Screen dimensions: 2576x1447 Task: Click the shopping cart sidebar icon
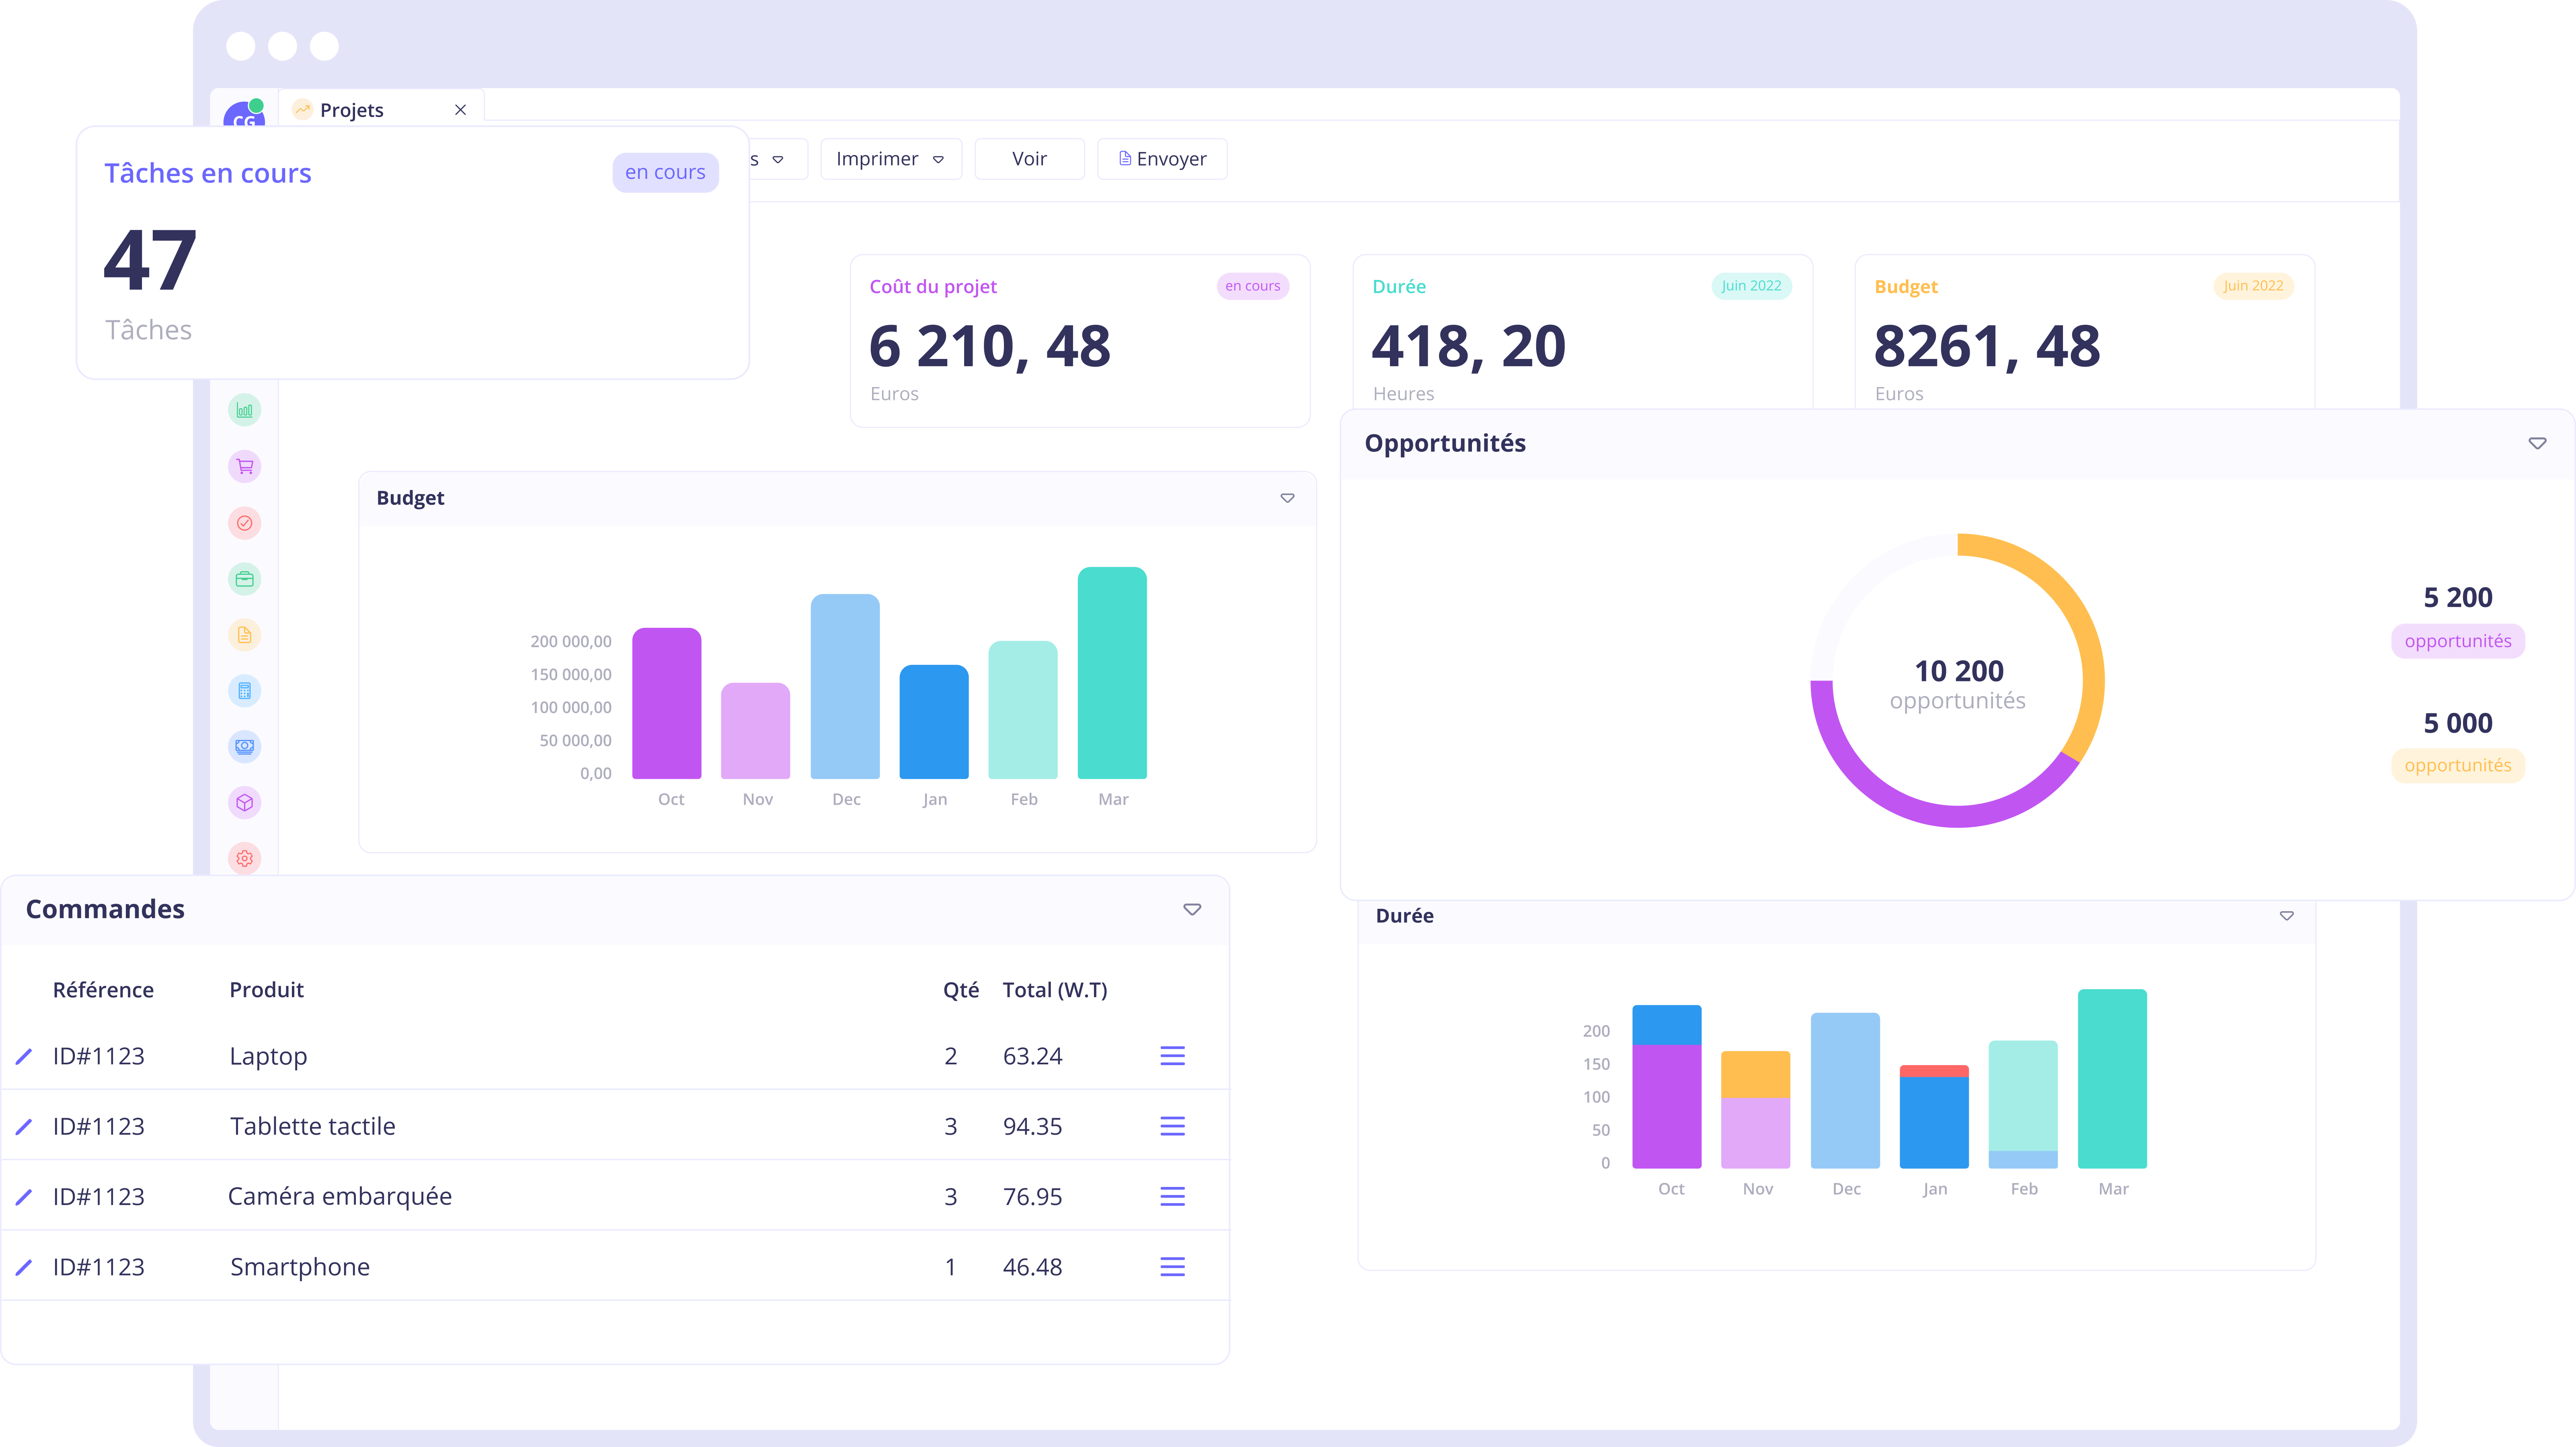click(244, 467)
